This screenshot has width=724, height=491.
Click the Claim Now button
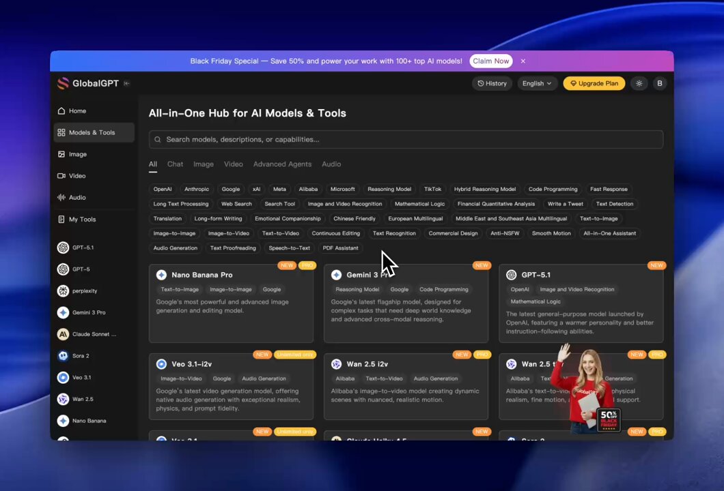point(491,61)
